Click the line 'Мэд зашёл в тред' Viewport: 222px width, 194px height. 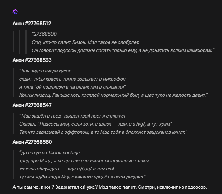coord(72,116)
